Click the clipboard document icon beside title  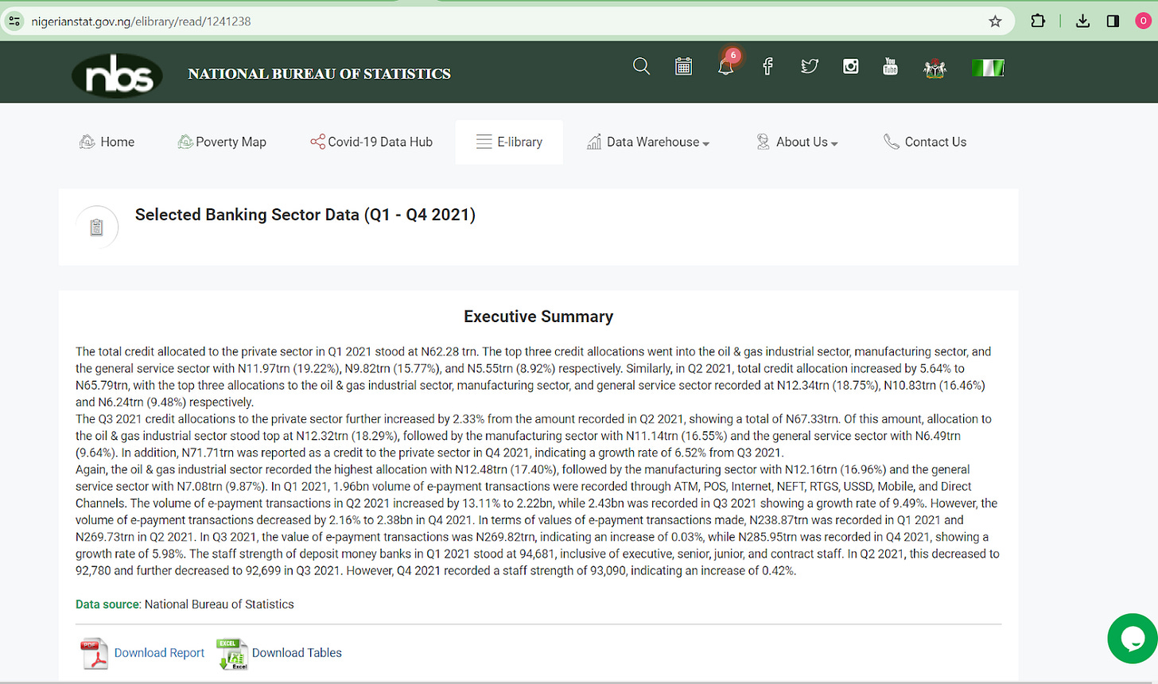(96, 227)
